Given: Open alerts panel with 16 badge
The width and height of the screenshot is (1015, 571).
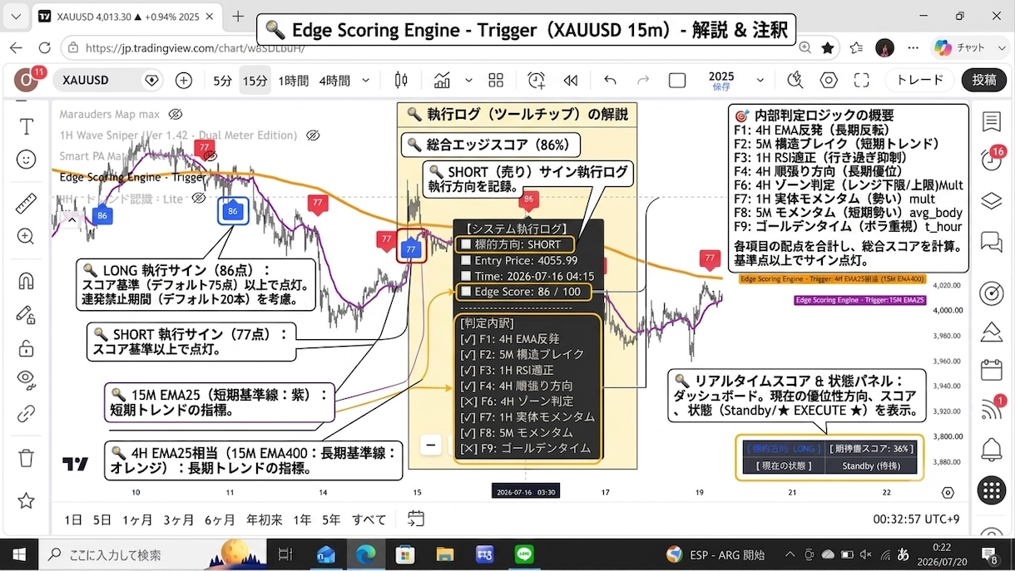Looking at the screenshot, I should (991, 160).
